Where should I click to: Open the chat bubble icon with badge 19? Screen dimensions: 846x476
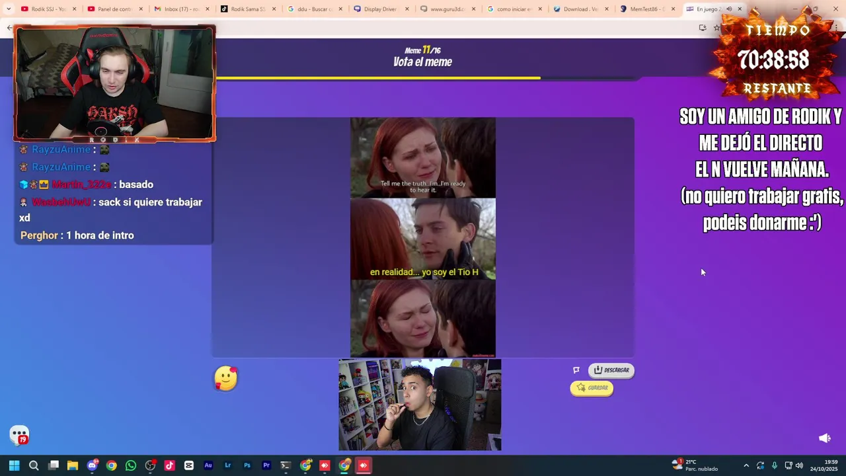tap(19, 435)
